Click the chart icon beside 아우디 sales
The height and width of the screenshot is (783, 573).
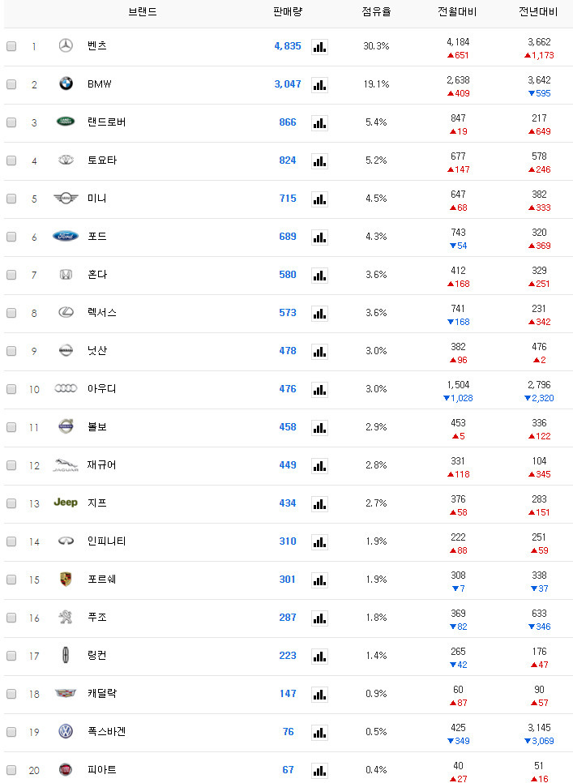tap(319, 390)
